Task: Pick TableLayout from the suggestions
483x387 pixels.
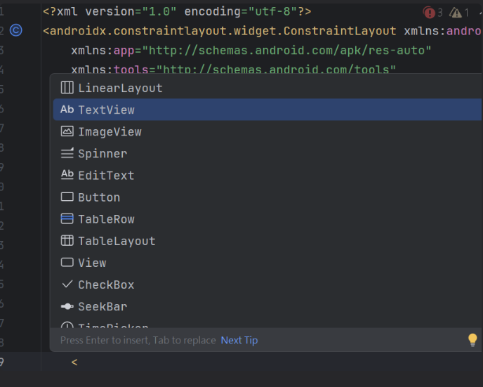Action: pyautogui.click(x=117, y=241)
